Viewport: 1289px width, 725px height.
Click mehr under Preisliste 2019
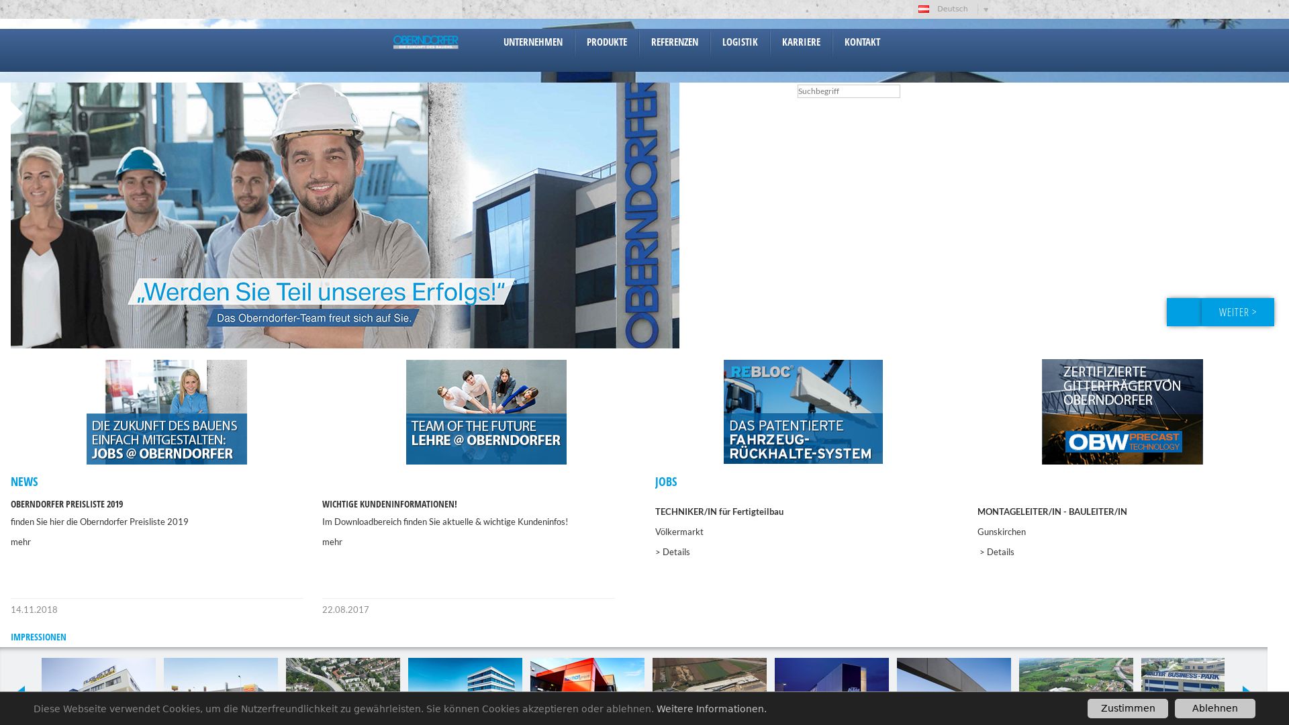point(21,542)
